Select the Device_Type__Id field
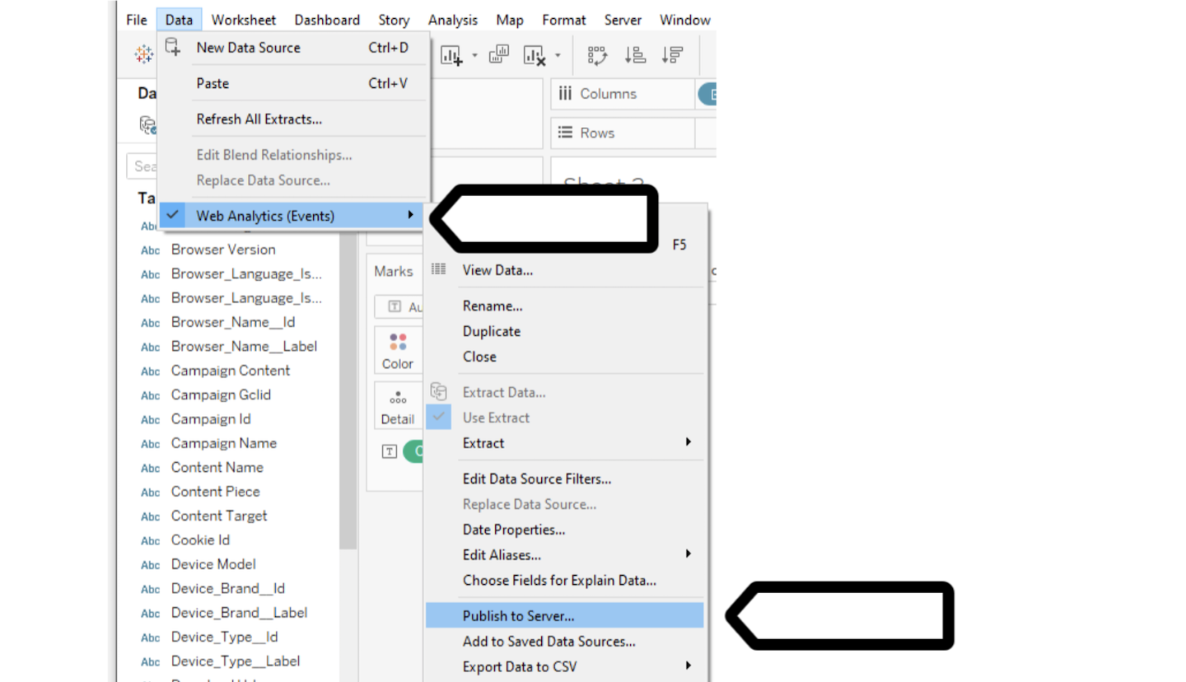The height and width of the screenshot is (682, 1186). [224, 637]
